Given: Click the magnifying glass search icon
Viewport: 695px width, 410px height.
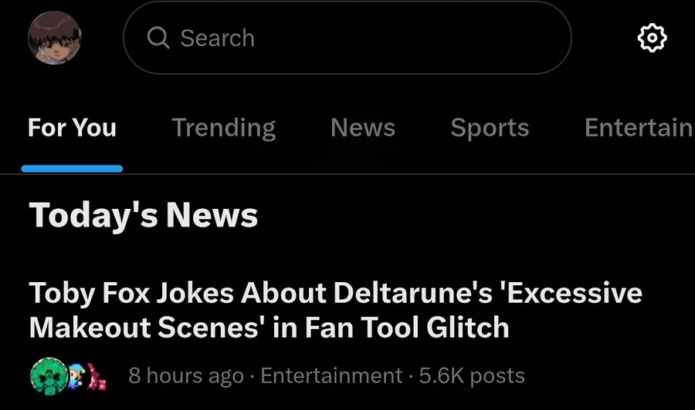Looking at the screenshot, I should (158, 38).
